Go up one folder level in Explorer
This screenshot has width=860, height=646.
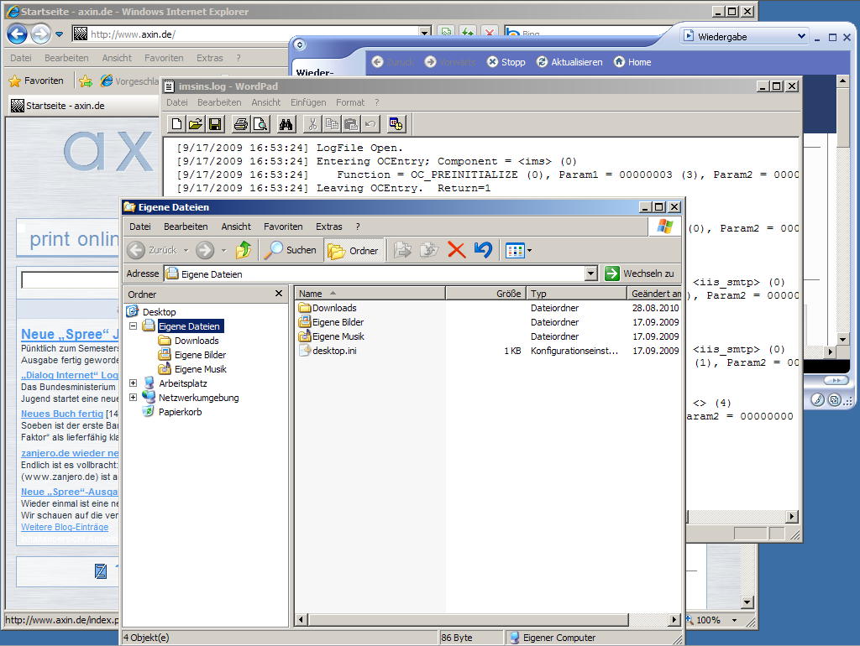click(244, 250)
